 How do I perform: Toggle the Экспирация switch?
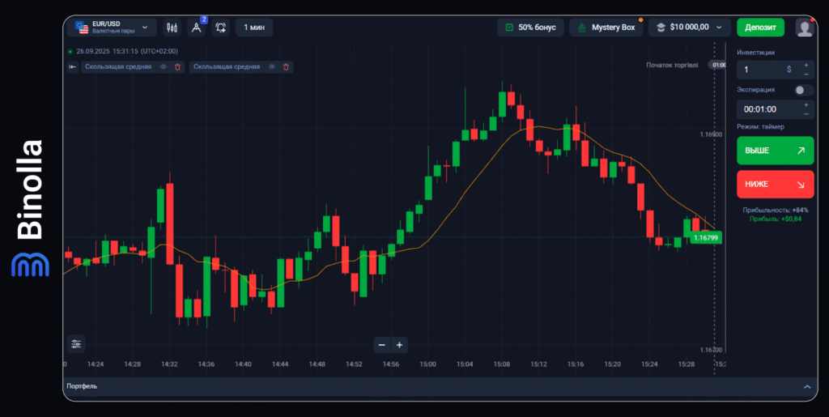[803, 91]
